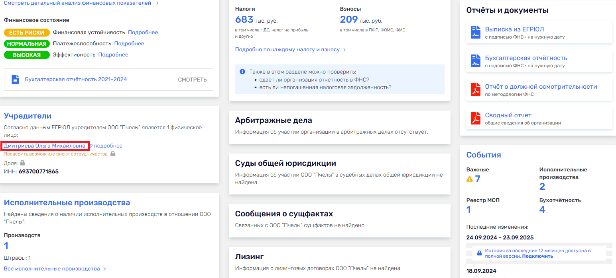Open Бухгалтерская отчётность с подписью ФНС
The image size is (616, 278).
pos(526,58)
